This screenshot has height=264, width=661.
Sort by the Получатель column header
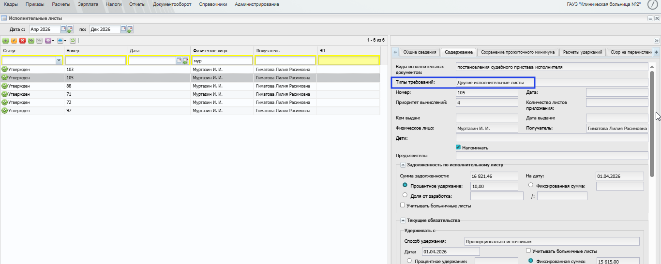click(x=285, y=51)
